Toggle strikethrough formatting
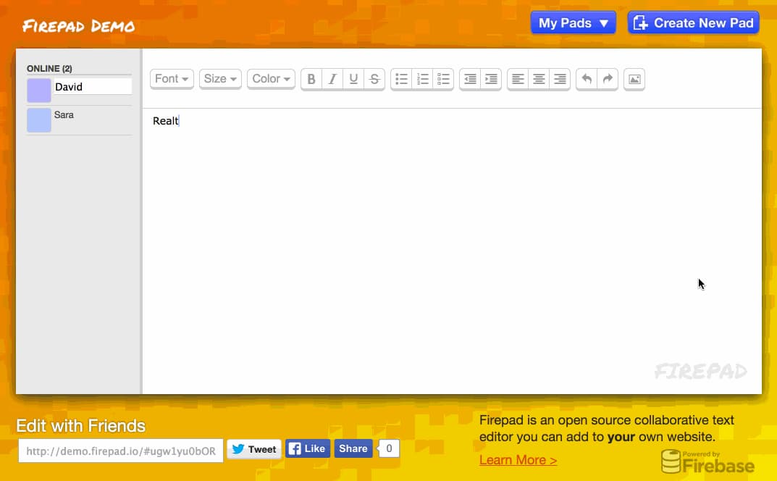Image resolution: width=777 pixels, height=481 pixels. point(374,79)
